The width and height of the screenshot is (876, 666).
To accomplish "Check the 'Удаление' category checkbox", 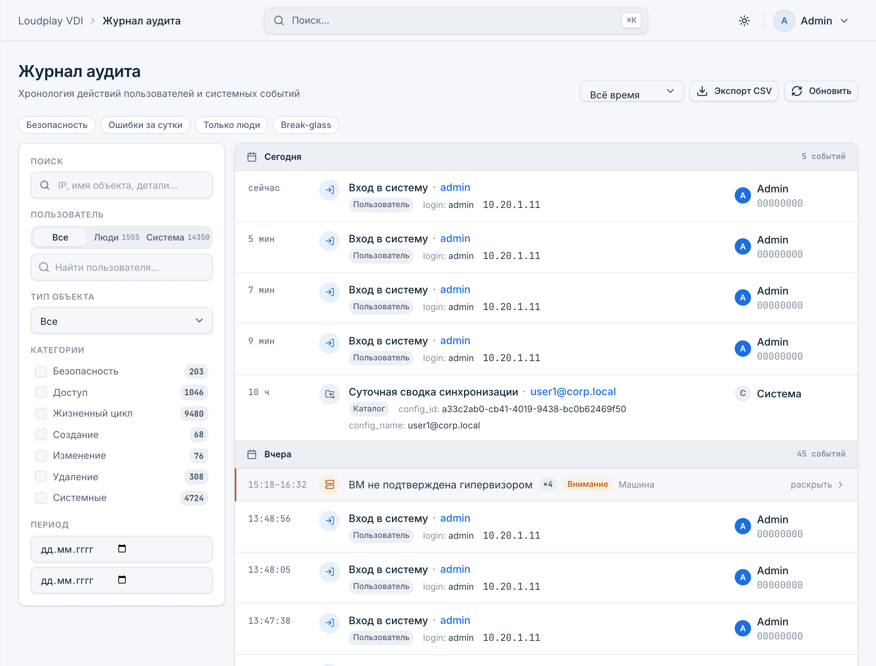I will point(41,477).
